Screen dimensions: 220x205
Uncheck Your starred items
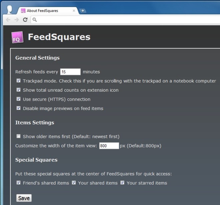122,183
